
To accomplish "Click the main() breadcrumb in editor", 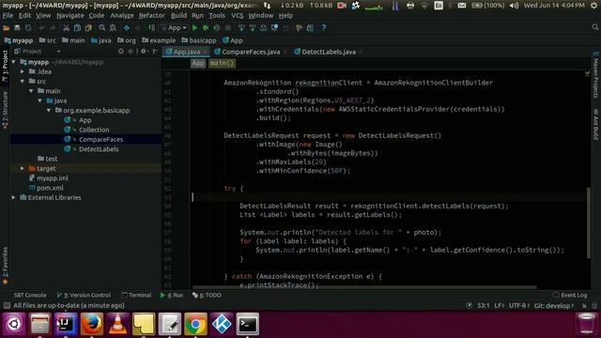I will click(x=222, y=63).
